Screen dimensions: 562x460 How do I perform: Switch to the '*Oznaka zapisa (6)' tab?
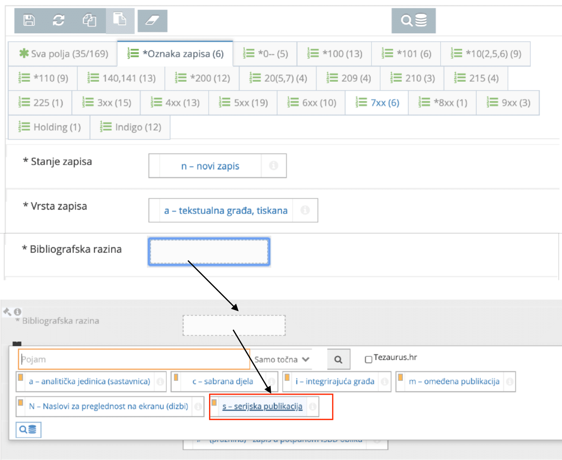click(175, 54)
